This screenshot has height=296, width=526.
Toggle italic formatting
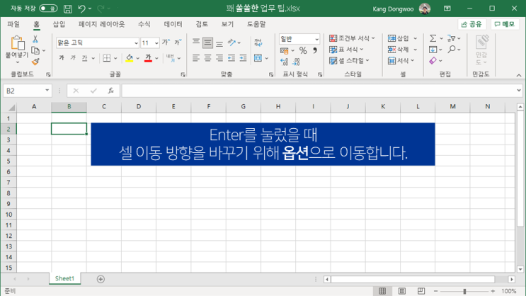(x=73, y=58)
